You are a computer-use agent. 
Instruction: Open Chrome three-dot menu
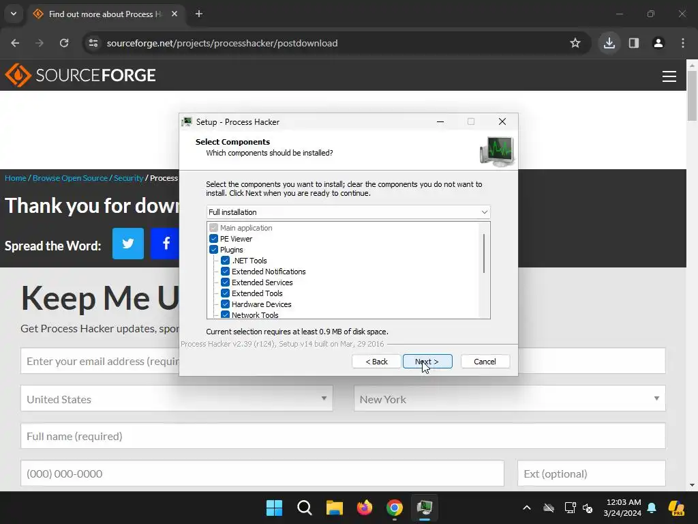pyautogui.click(x=683, y=43)
